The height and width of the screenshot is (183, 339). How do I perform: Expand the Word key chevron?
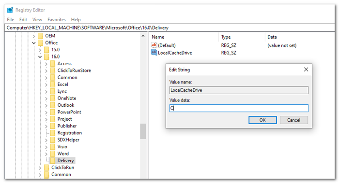pyautogui.click(x=46, y=154)
